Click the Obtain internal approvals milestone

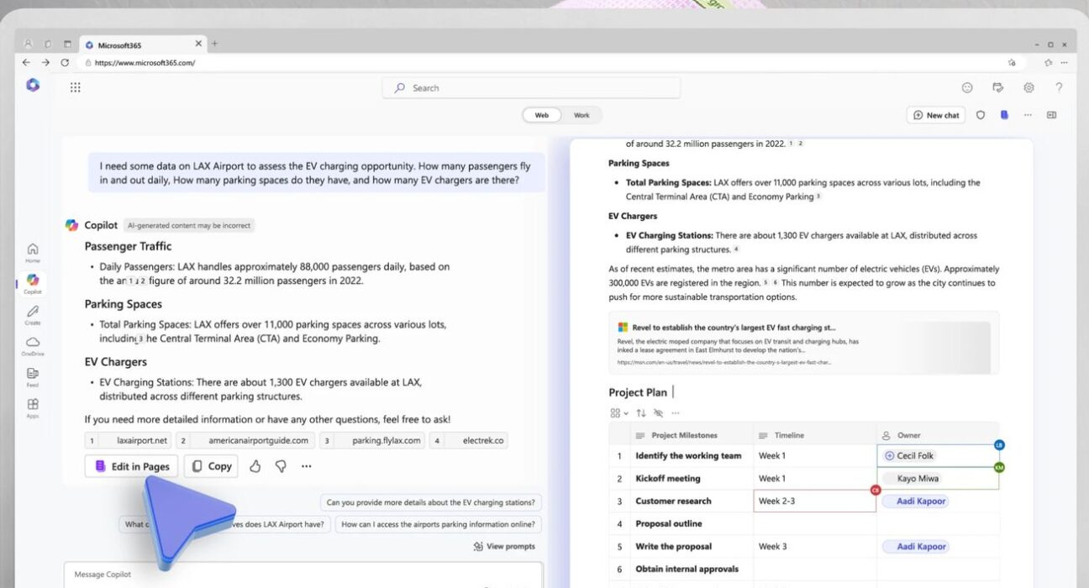(x=687, y=569)
